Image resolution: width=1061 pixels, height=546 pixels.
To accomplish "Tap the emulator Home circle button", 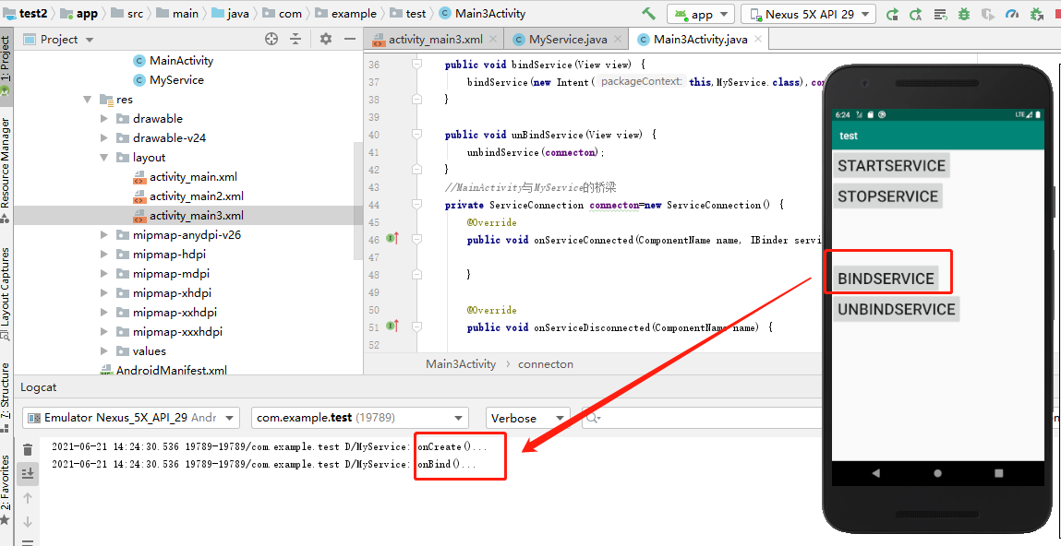I will click(937, 473).
